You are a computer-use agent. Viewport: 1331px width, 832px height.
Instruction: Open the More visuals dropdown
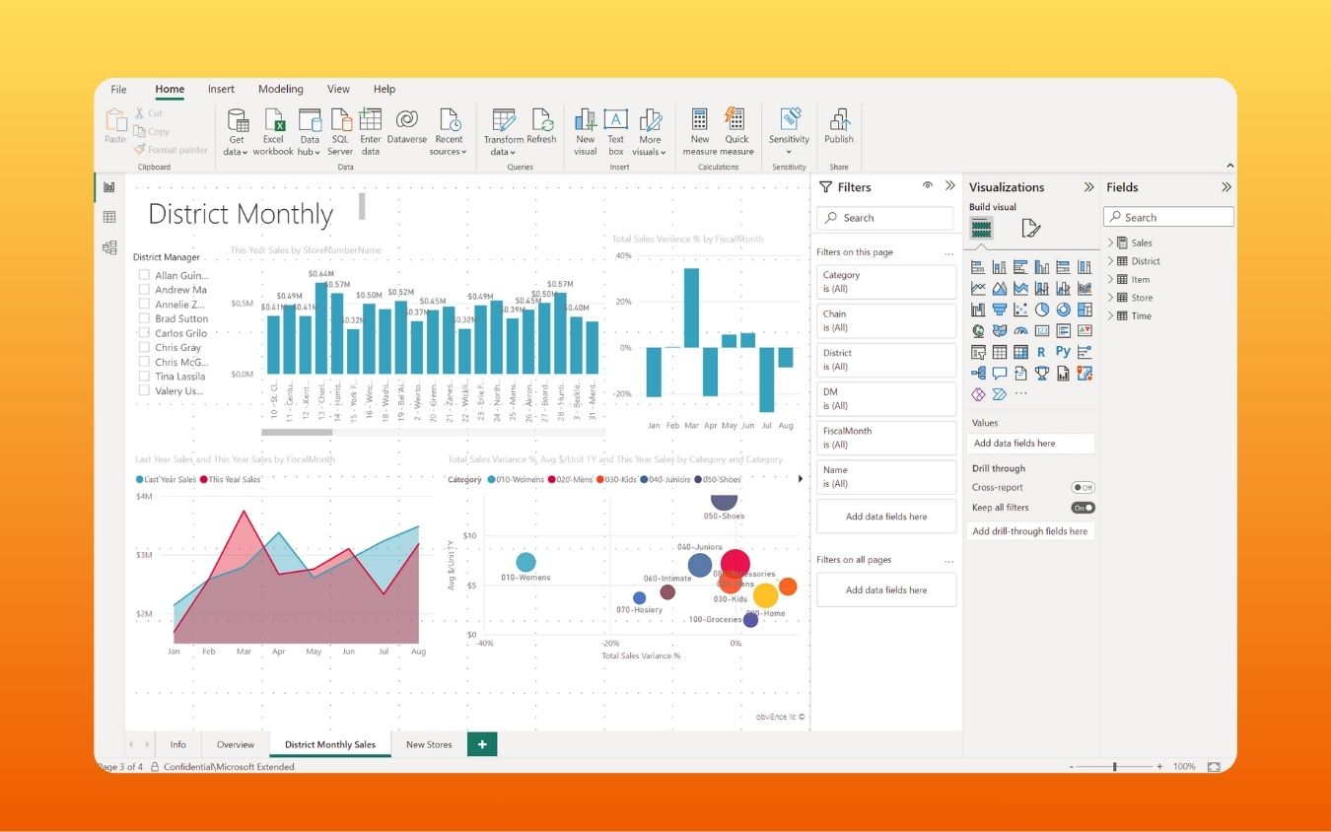click(650, 132)
